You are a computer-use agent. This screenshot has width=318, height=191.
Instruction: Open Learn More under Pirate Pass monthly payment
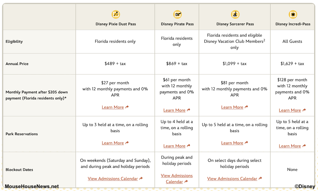tap(174, 110)
